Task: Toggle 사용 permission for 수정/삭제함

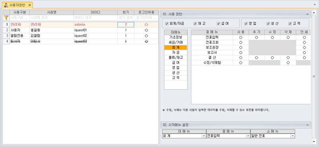Action: [x=241, y=63]
